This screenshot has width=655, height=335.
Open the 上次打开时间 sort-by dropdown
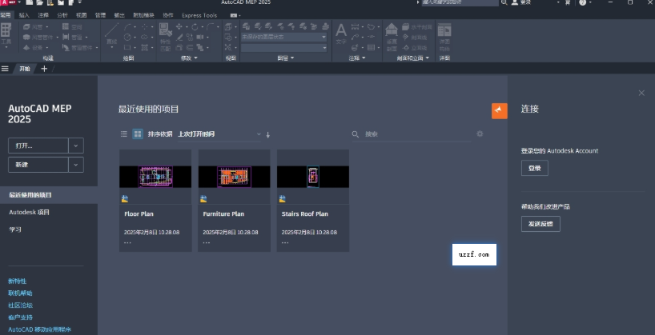click(219, 134)
